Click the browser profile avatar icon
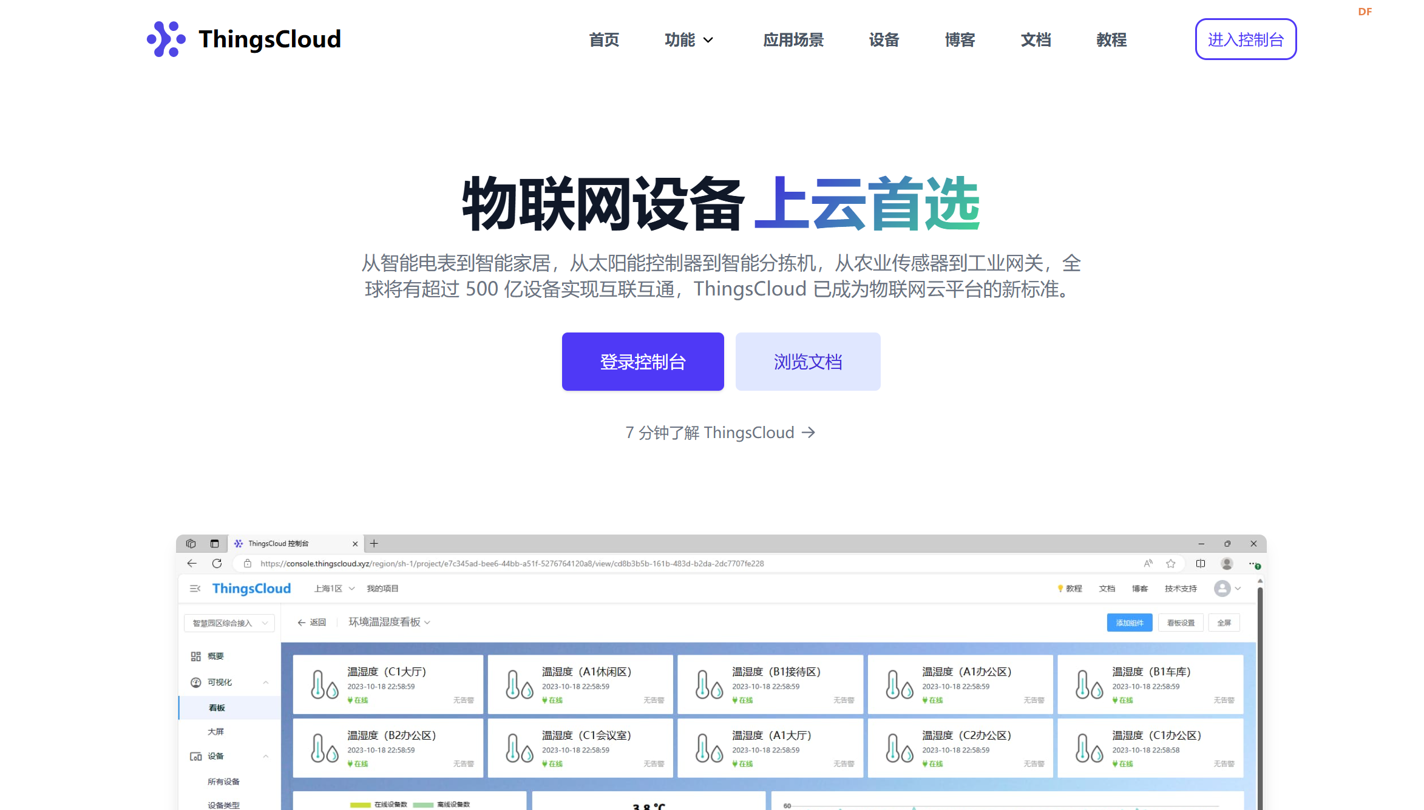The height and width of the screenshot is (810, 1424). pos(1227,564)
